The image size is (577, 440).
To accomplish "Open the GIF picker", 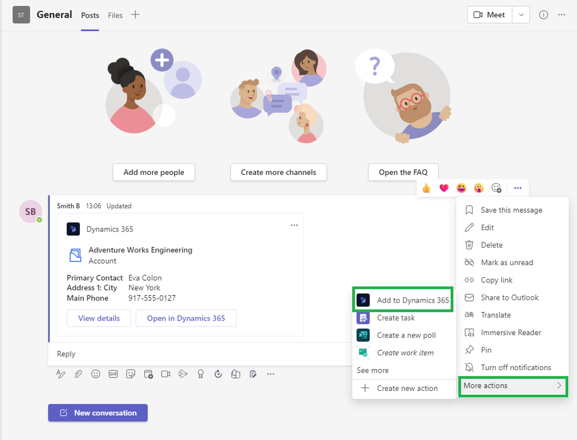I will 113,374.
